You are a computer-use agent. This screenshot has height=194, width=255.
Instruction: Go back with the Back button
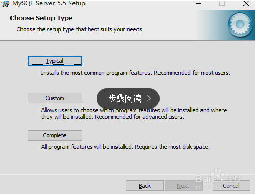[x=145, y=186]
